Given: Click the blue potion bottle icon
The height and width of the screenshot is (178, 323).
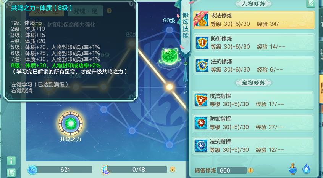Looking at the screenshot, I should [293, 169].
